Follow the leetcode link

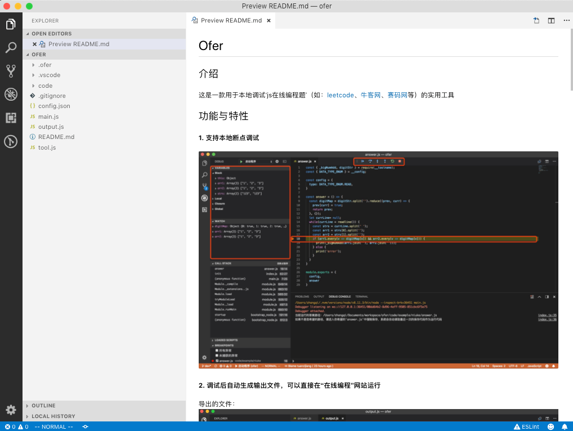pyautogui.click(x=340, y=95)
